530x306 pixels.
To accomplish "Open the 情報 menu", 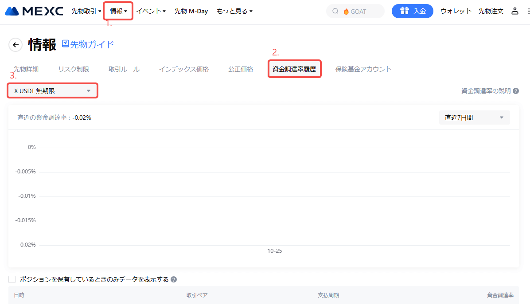I will point(118,11).
